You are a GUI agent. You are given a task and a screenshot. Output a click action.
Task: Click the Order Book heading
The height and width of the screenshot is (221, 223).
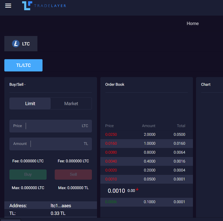tap(115, 84)
